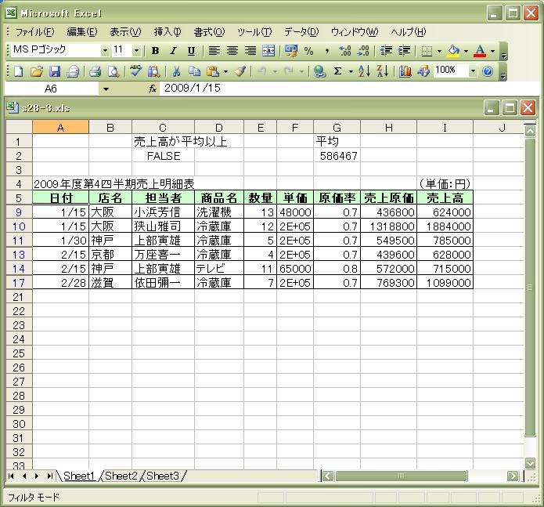Decrease decimal places

click(363, 51)
